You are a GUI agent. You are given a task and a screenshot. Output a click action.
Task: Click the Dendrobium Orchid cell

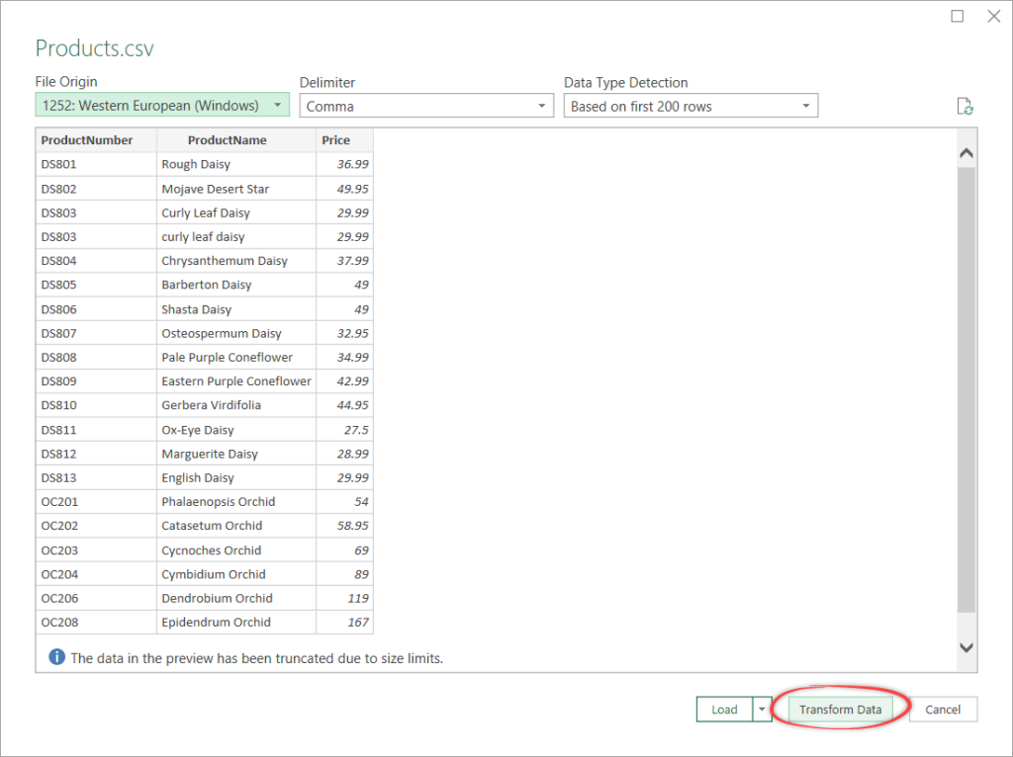point(236,598)
